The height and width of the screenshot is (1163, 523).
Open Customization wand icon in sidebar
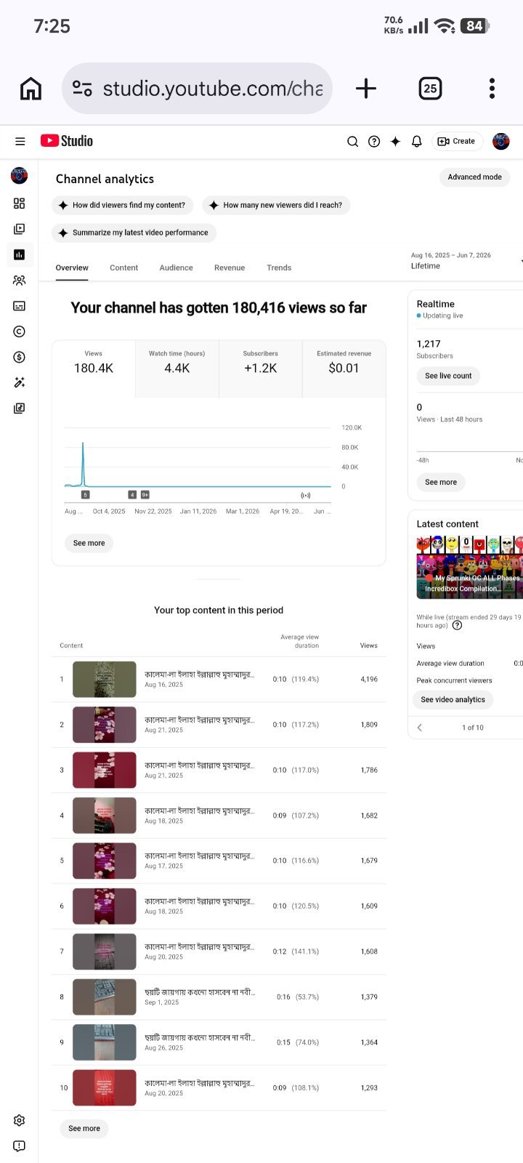[20, 382]
